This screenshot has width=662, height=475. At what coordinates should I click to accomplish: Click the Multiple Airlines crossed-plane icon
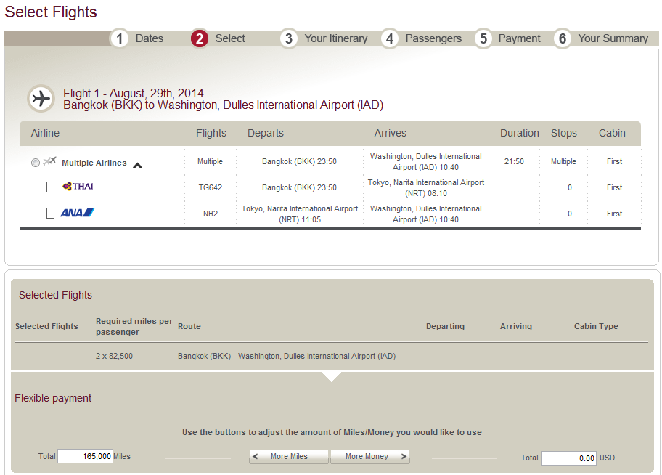49,163
